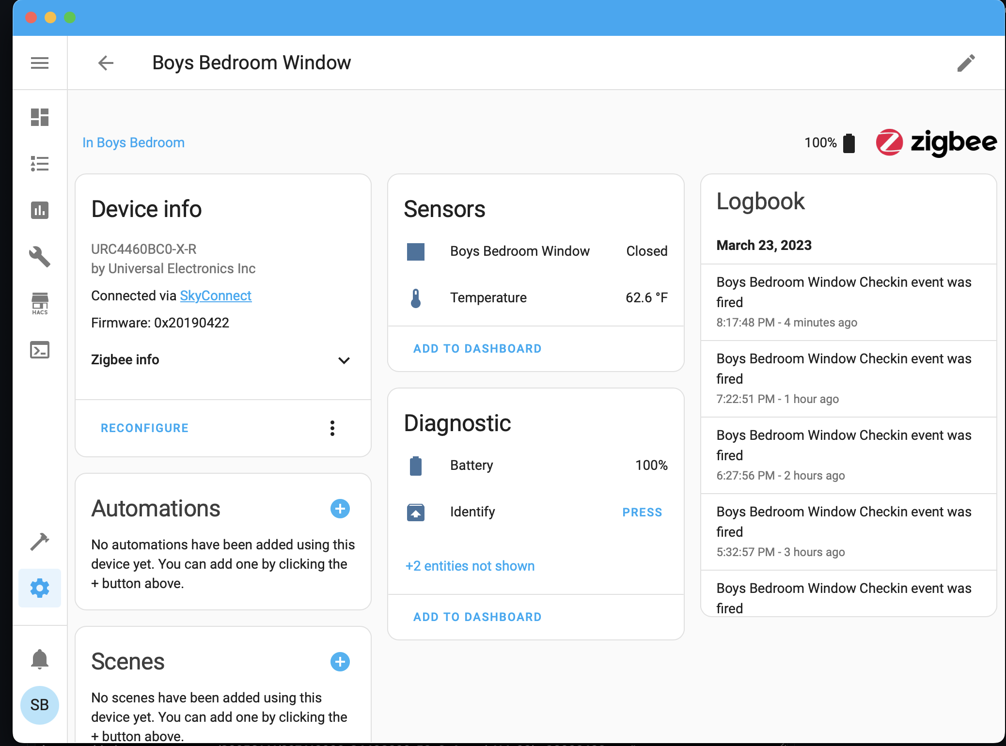Open the Boys Bedroom Window sensor row
The height and width of the screenshot is (746, 1006).
click(x=519, y=251)
